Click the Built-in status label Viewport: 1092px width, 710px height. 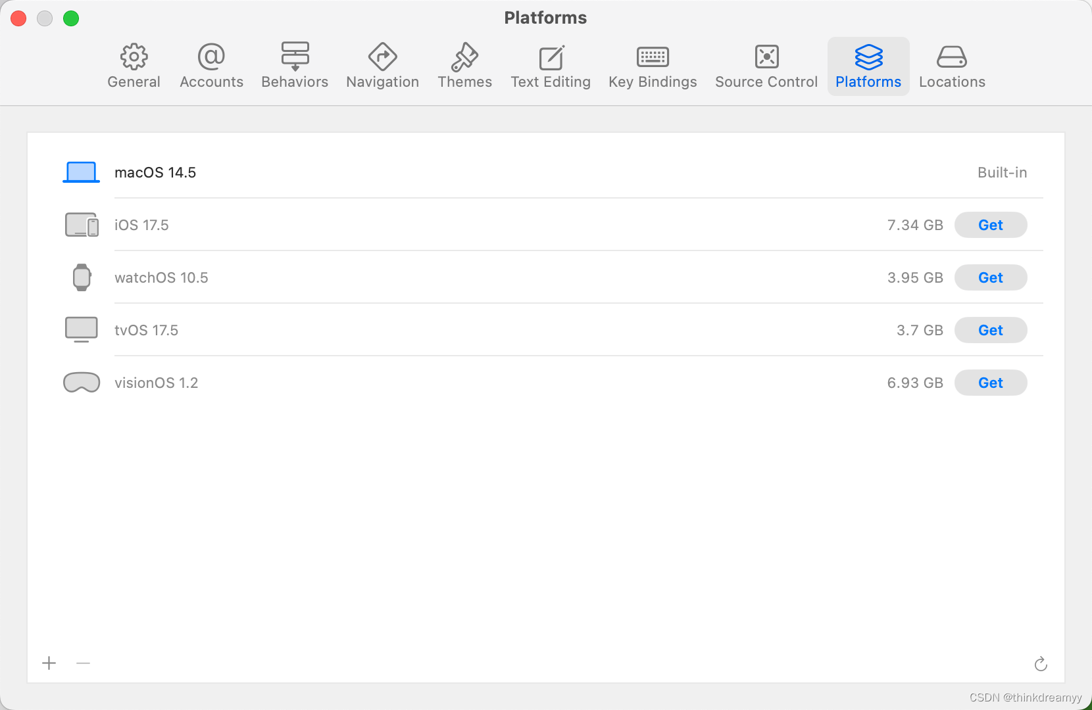coord(1002,172)
